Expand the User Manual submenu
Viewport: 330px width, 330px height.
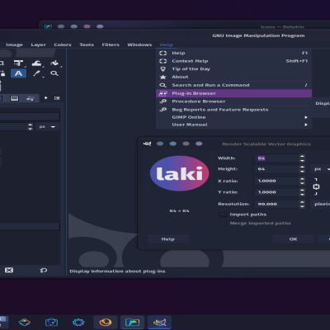pyautogui.click(x=233, y=125)
